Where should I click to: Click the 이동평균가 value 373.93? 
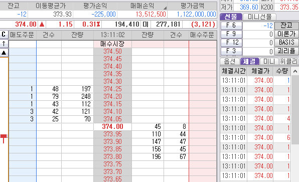[62, 15]
